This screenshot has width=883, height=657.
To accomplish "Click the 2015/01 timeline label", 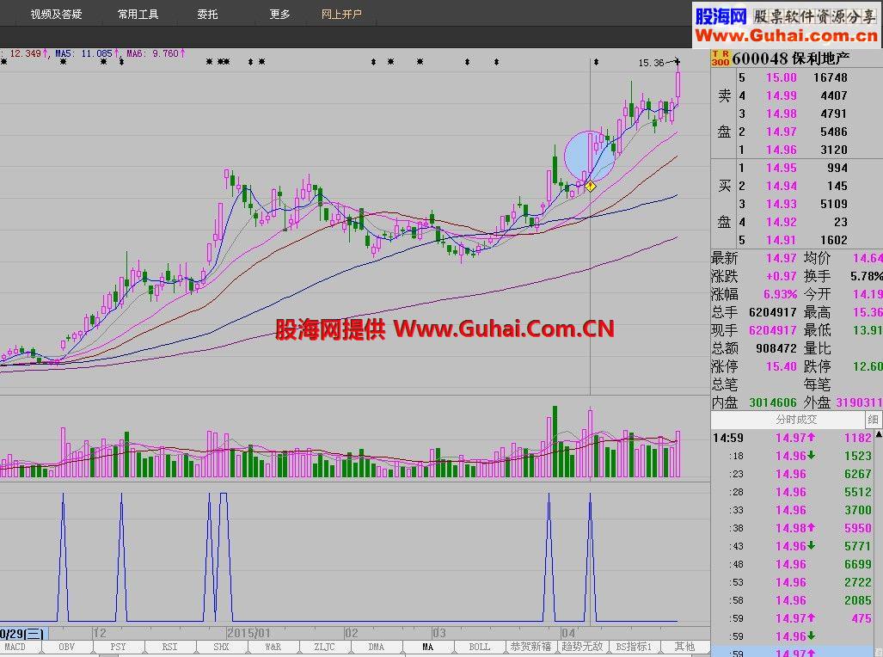I will (248, 633).
